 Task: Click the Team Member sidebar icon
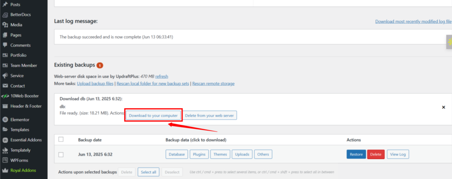[x=5, y=66]
